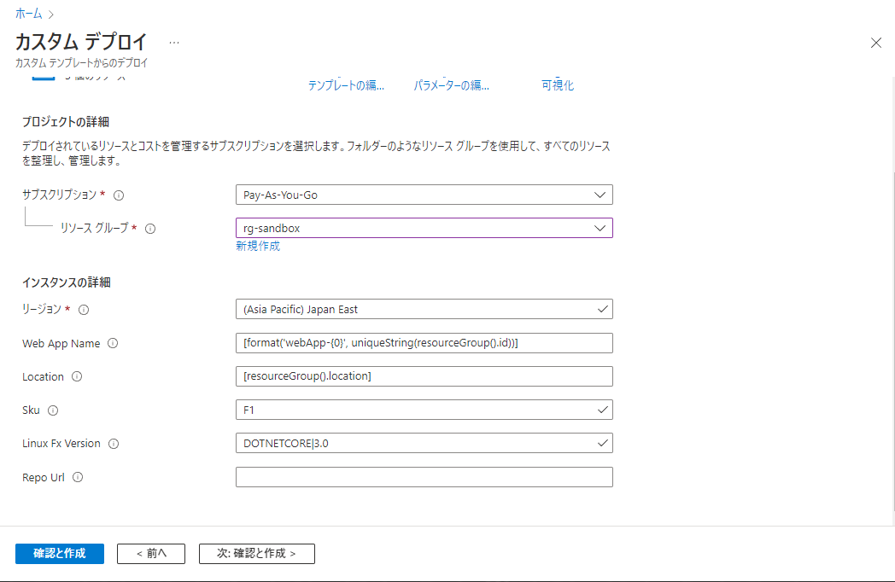Open the Location info tooltip icon
The width and height of the screenshot is (895, 582).
[76, 376]
